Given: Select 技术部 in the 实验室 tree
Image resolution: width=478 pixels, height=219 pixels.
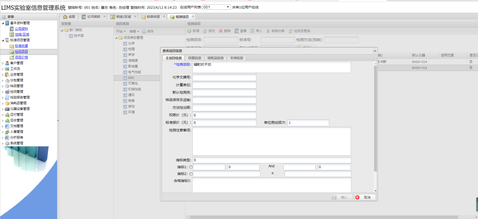Looking at the screenshot, I should click(x=79, y=35).
